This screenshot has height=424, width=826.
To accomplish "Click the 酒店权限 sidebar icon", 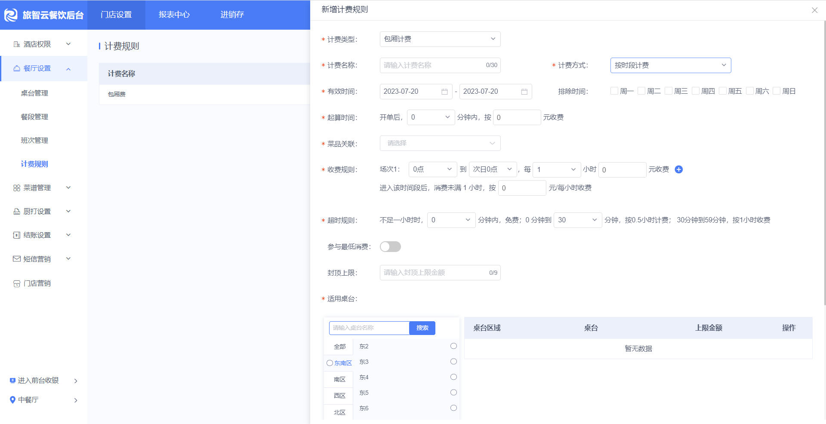I will click(17, 44).
